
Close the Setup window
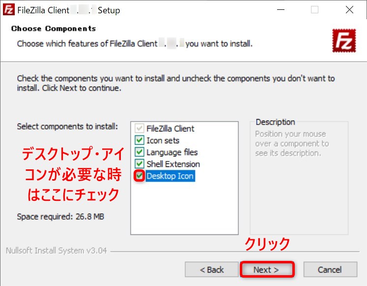pos(349,10)
